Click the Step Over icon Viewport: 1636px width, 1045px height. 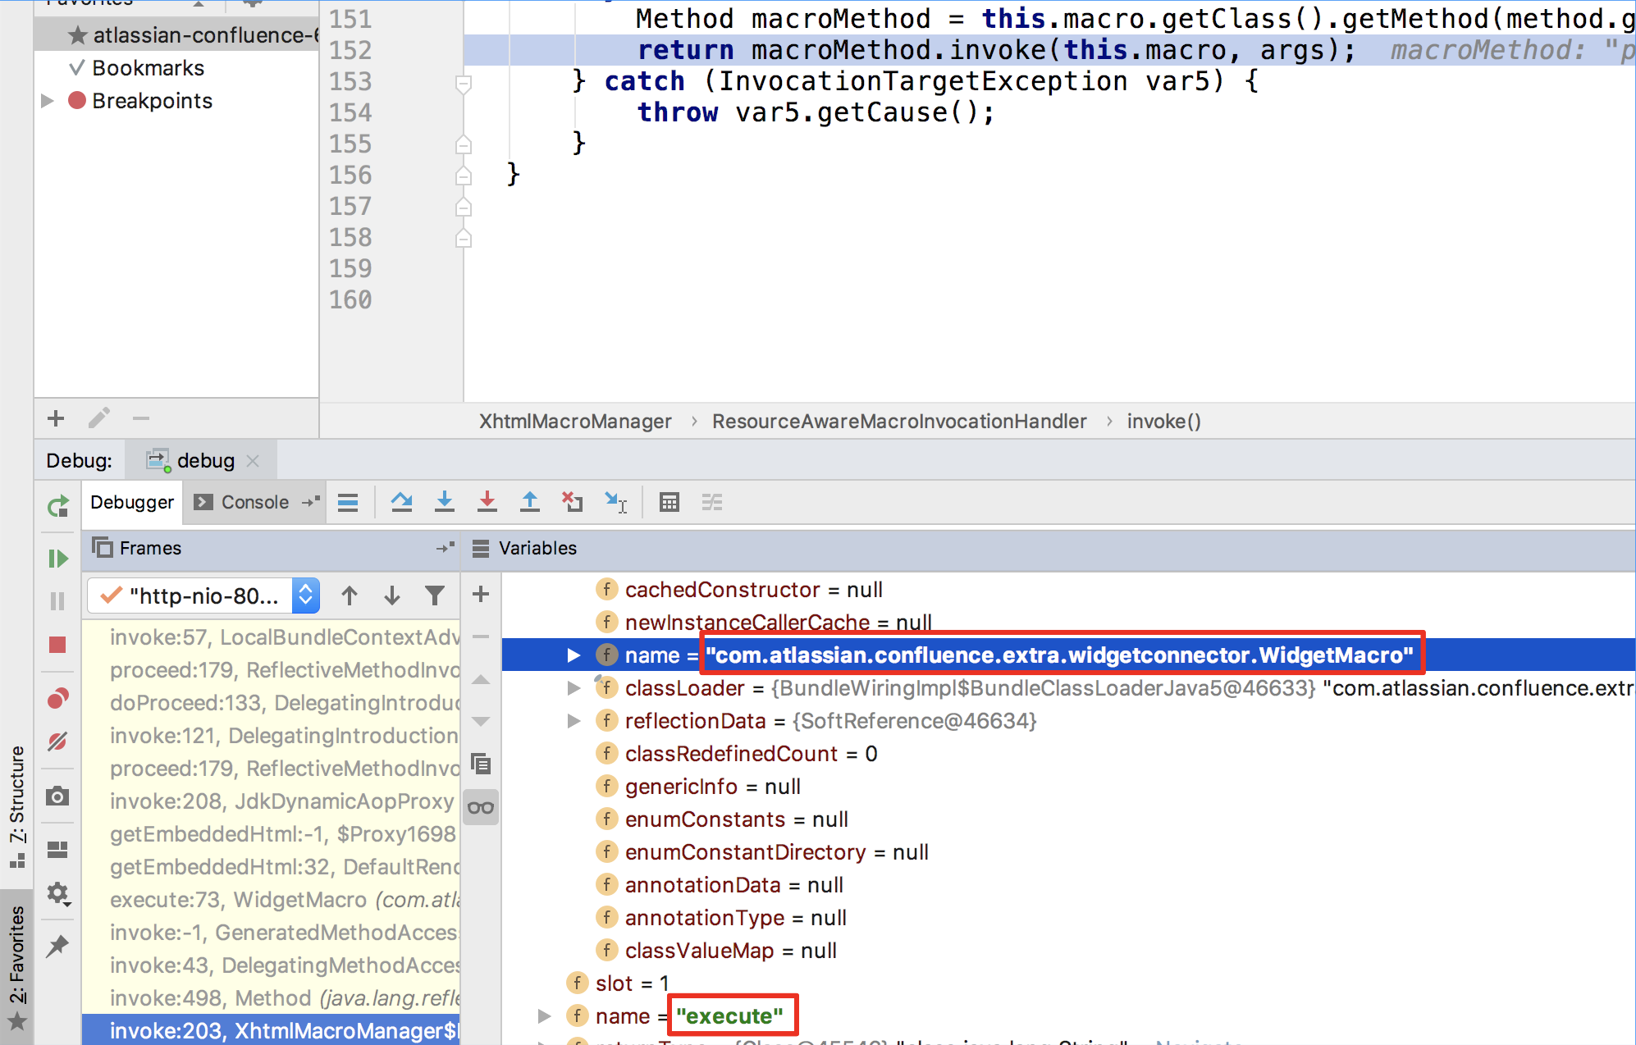(x=401, y=502)
